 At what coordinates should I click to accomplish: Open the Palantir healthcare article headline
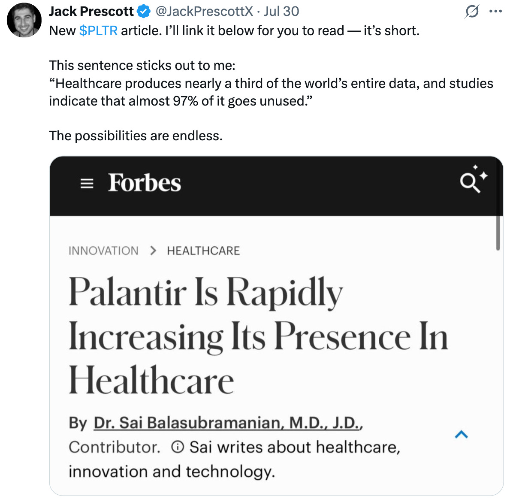[258, 336]
